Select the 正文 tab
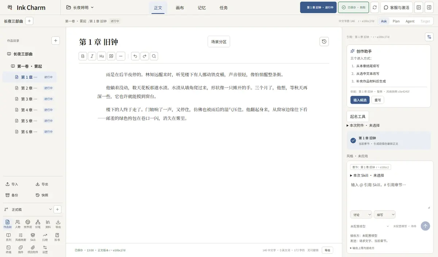438x257 pixels. tap(158, 8)
